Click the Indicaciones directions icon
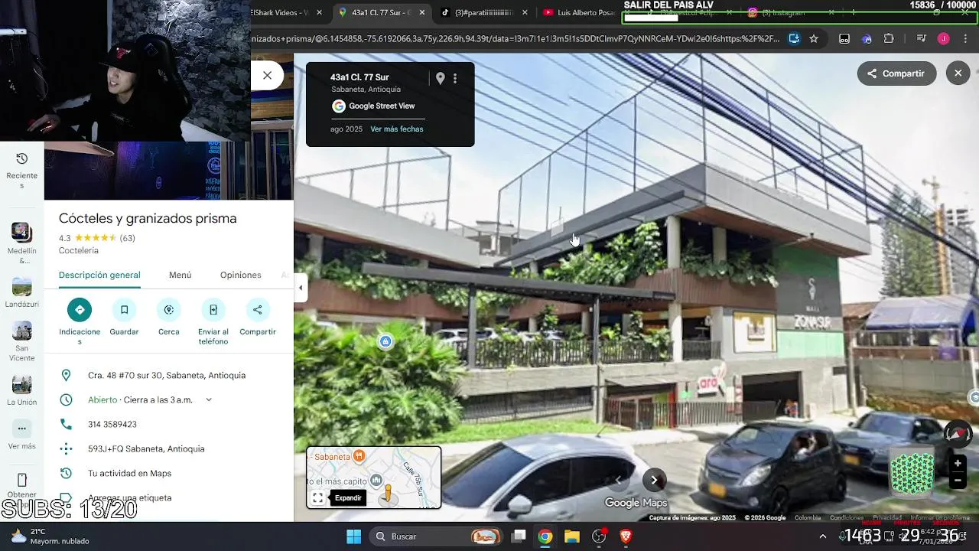 (x=80, y=309)
